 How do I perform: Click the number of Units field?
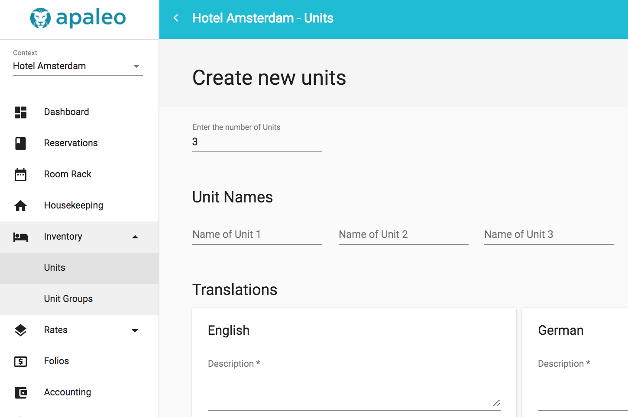[257, 142]
